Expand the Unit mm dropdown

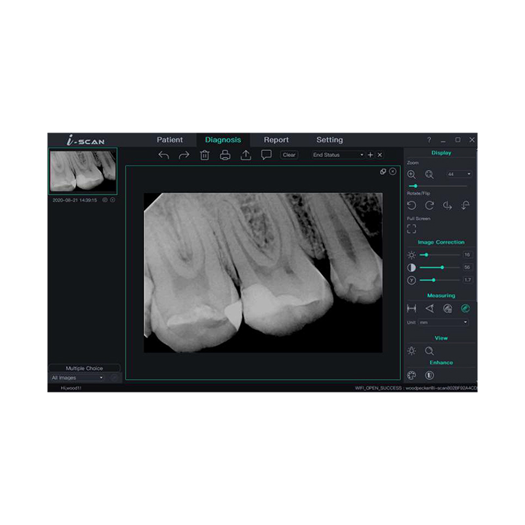(x=438, y=322)
